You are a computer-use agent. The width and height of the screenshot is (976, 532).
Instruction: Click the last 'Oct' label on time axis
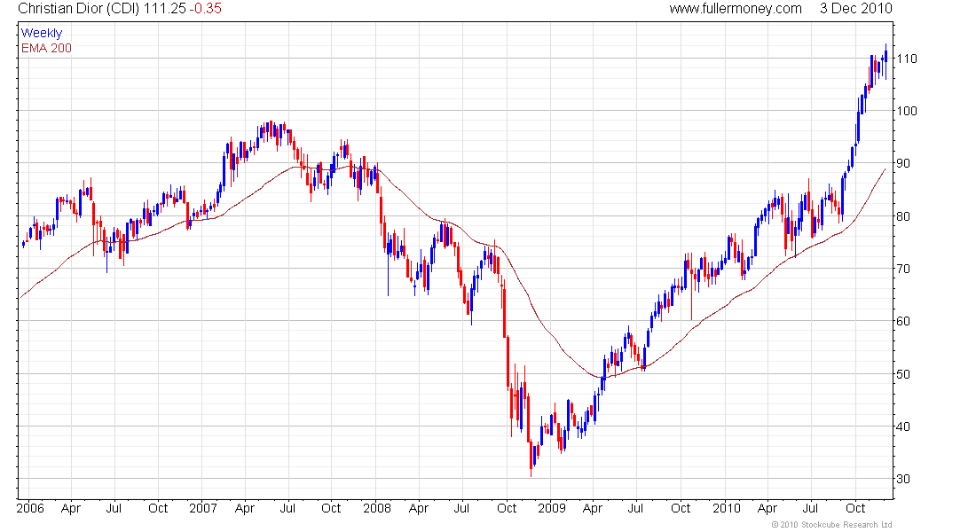(x=855, y=508)
